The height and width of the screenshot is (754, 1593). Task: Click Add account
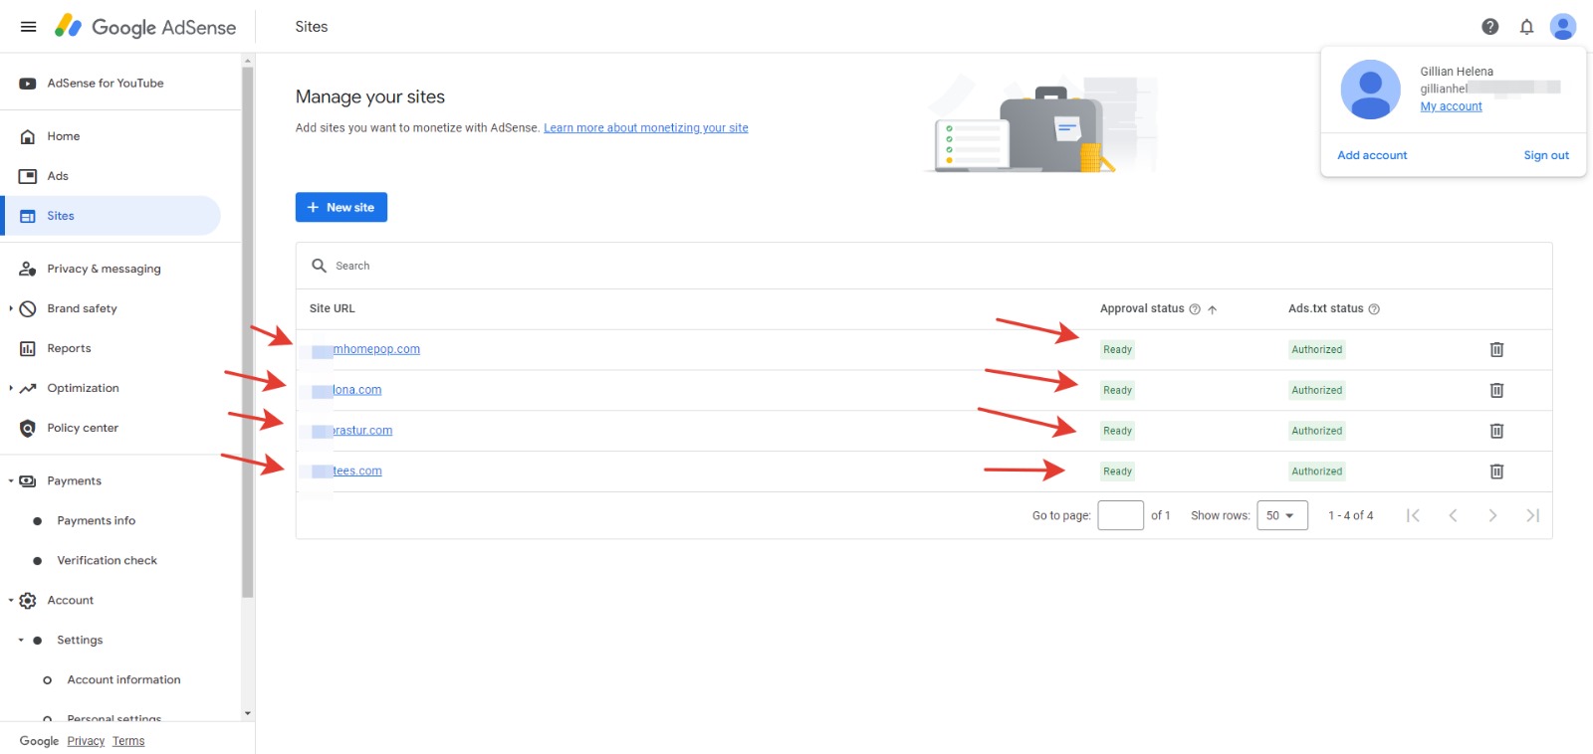pos(1372,155)
